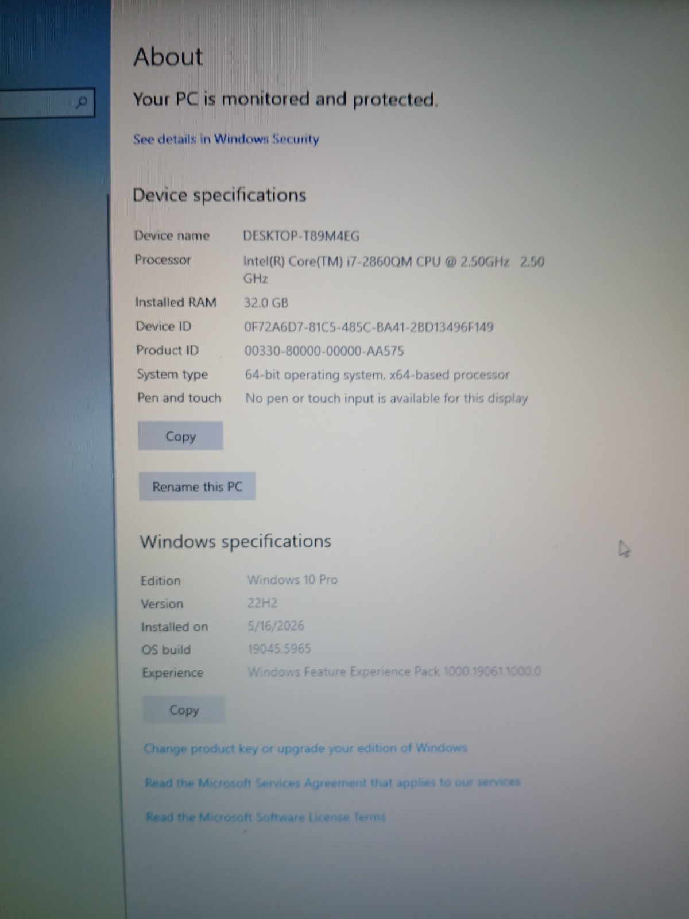Click the Version label
This screenshot has width=689, height=919.
click(162, 604)
